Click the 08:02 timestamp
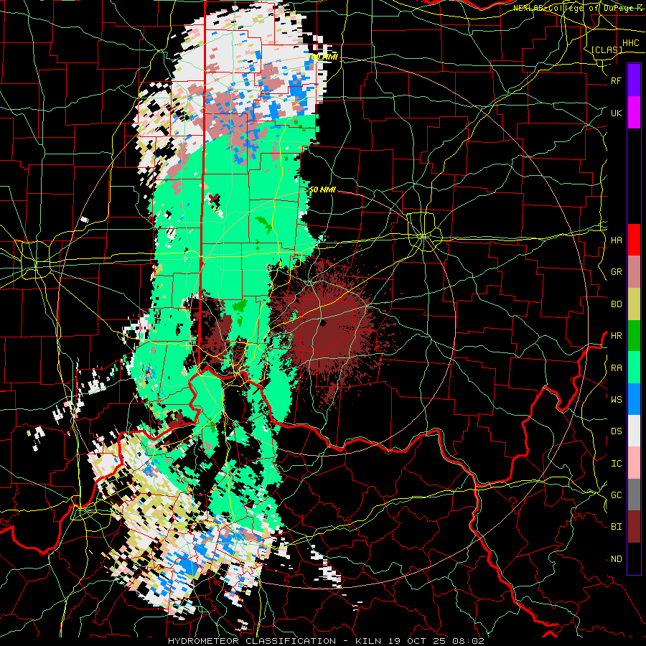This screenshot has width=646, height=646. (x=467, y=641)
